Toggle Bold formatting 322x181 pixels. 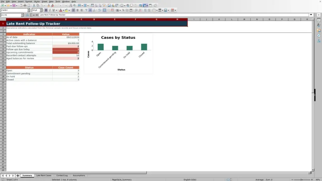[x=46, y=10]
